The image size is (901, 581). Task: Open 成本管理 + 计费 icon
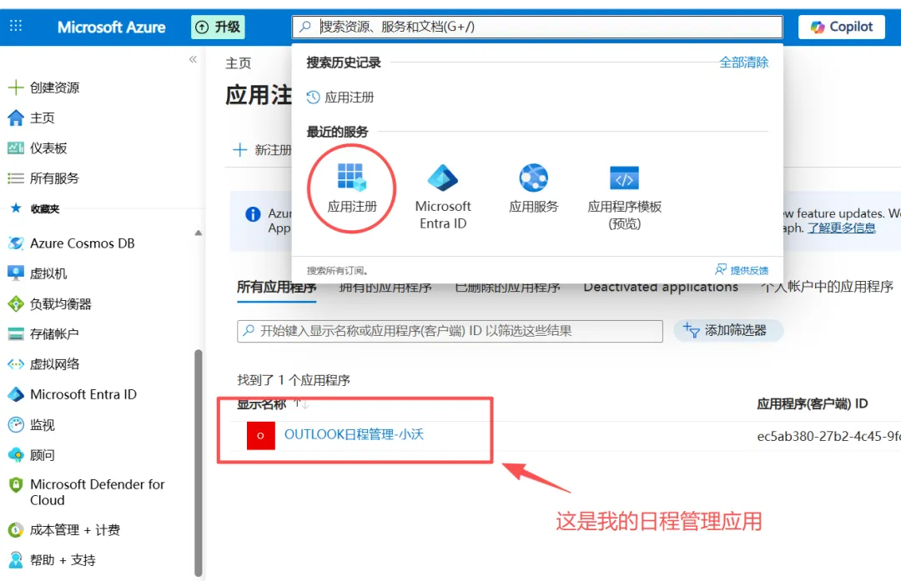[16, 530]
